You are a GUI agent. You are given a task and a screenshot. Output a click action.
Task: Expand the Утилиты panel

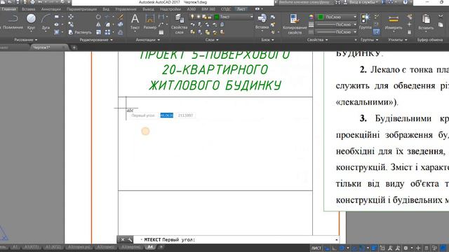398,40
